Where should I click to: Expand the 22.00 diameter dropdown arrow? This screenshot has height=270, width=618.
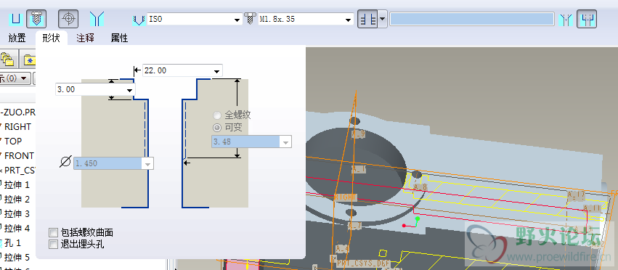217,71
